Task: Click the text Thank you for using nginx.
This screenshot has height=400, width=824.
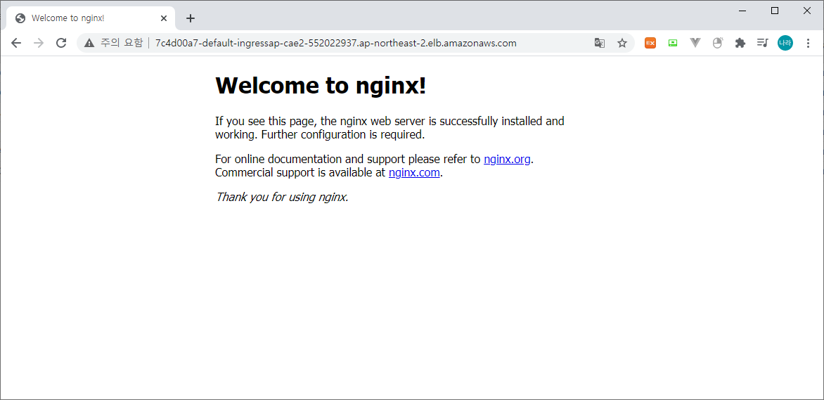Action: click(282, 197)
